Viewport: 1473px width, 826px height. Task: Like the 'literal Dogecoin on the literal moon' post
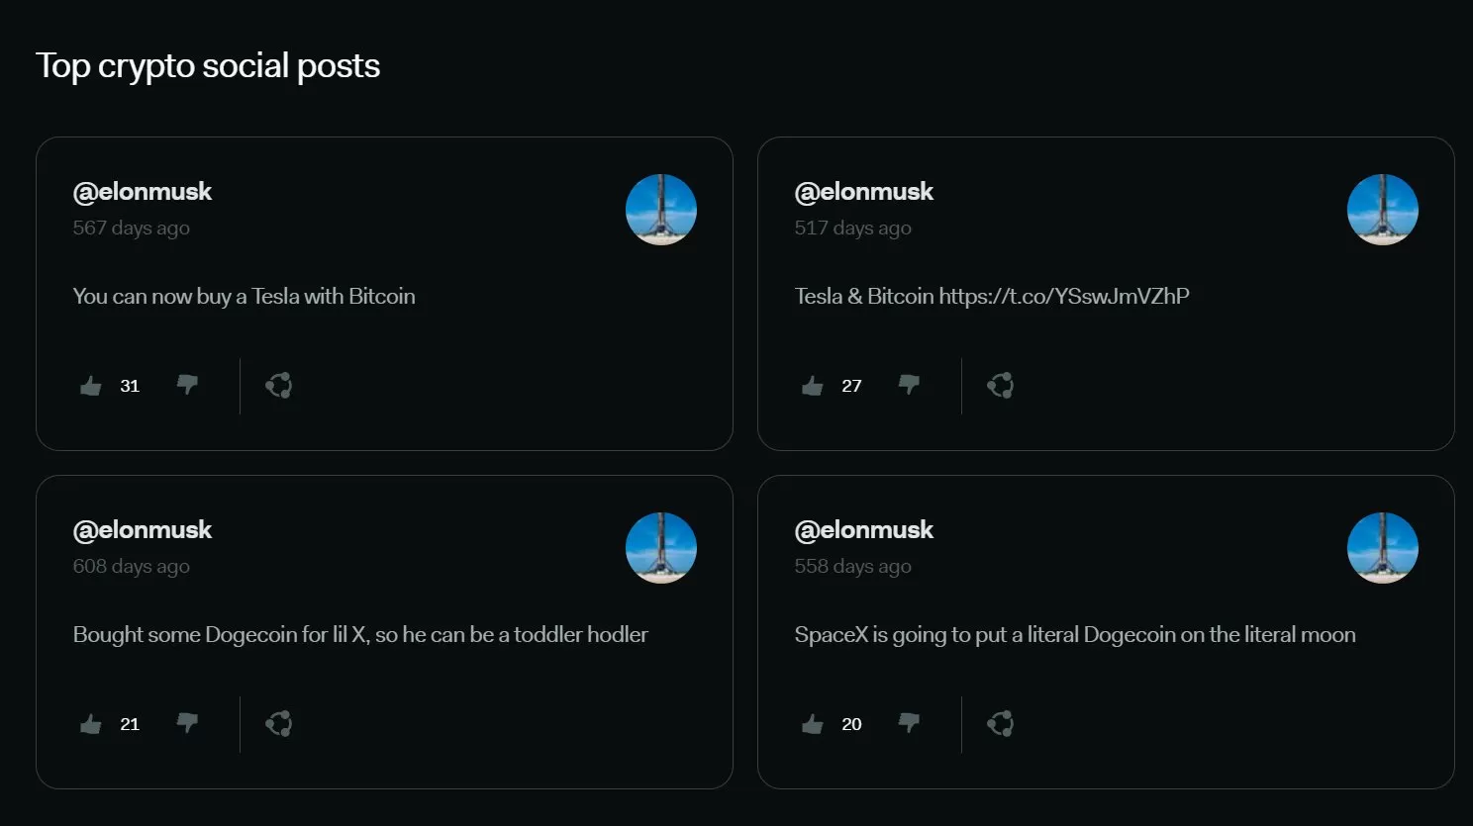click(x=813, y=724)
